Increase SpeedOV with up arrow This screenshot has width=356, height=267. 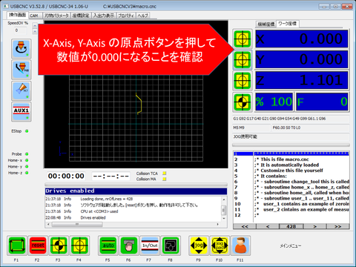(x=35, y=26)
